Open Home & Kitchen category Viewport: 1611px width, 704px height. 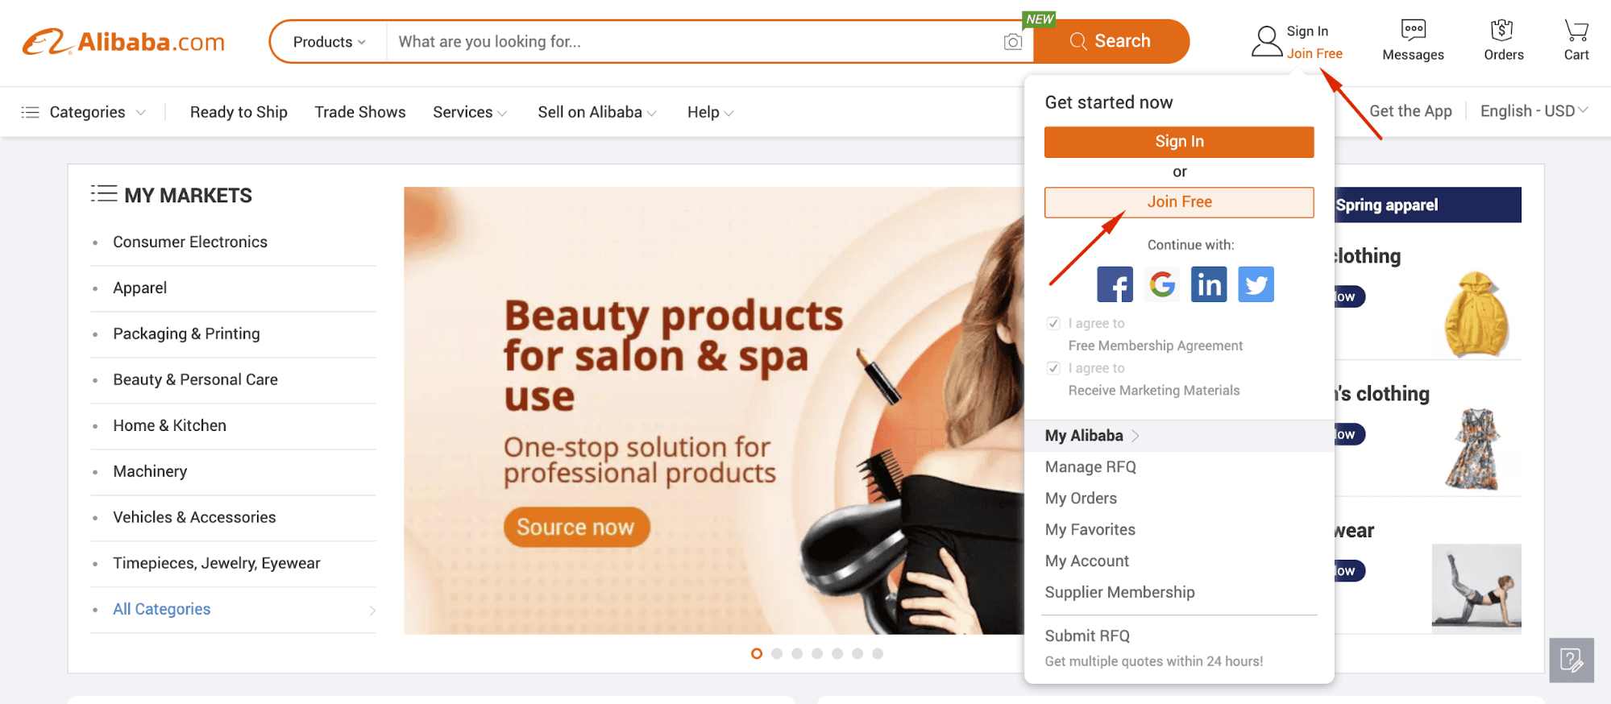(x=169, y=426)
